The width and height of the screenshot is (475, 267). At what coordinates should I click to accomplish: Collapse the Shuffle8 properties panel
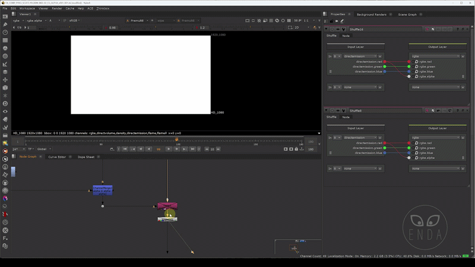[x=326, y=111]
